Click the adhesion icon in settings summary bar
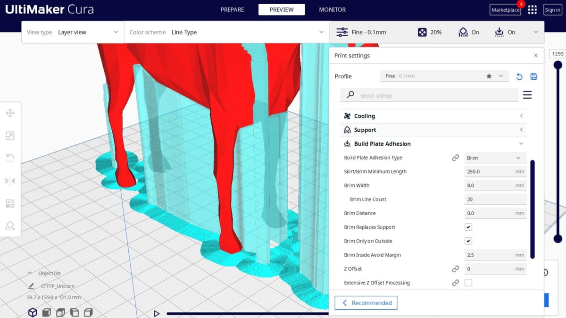The height and width of the screenshot is (318, 566). [x=499, y=32]
